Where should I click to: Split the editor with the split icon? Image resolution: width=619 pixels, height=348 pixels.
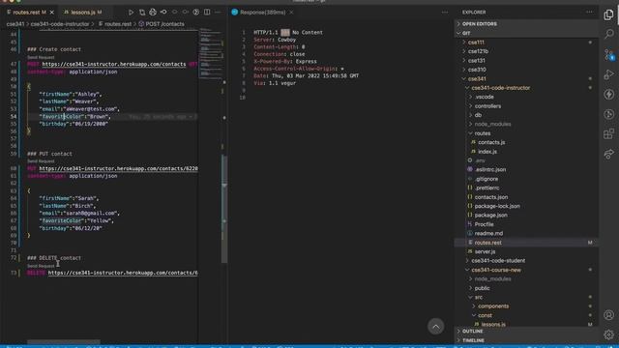coord(207,13)
